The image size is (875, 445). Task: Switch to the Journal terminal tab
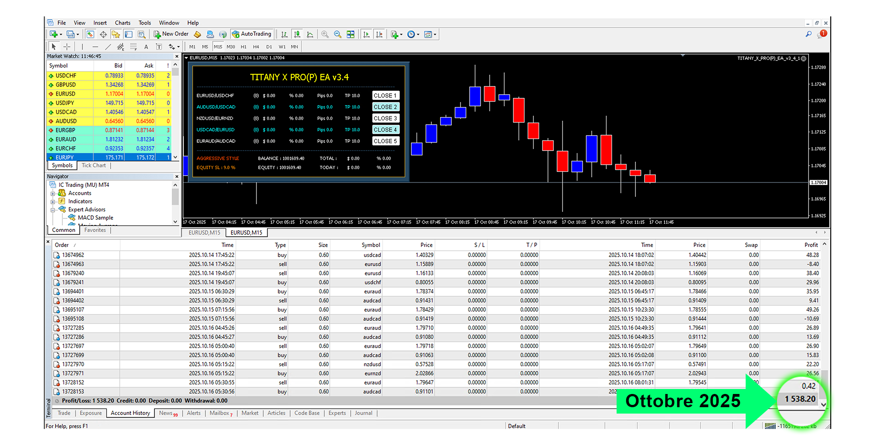(x=363, y=413)
